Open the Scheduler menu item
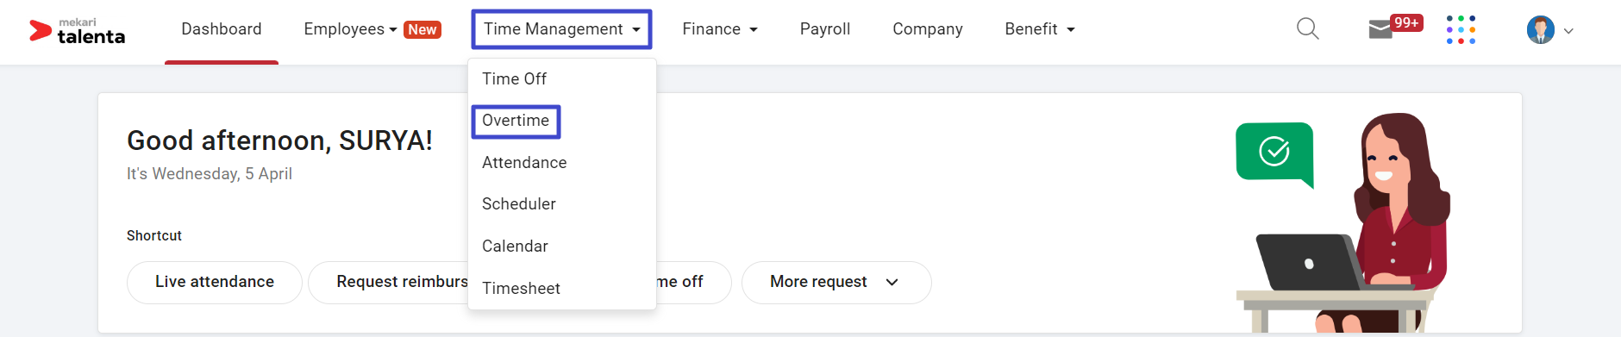This screenshot has height=337, width=1621. pyautogui.click(x=519, y=204)
